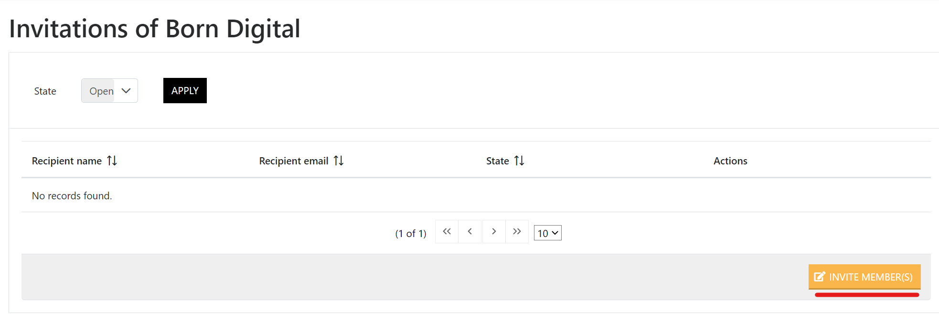
Task: Click the INVITE MEMBER(S) button text
Action: tap(871, 277)
